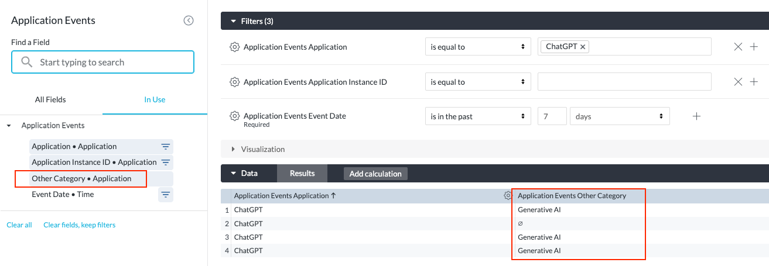Open column gear menu beside Other Category header
769x266 pixels.
pos(508,196)
